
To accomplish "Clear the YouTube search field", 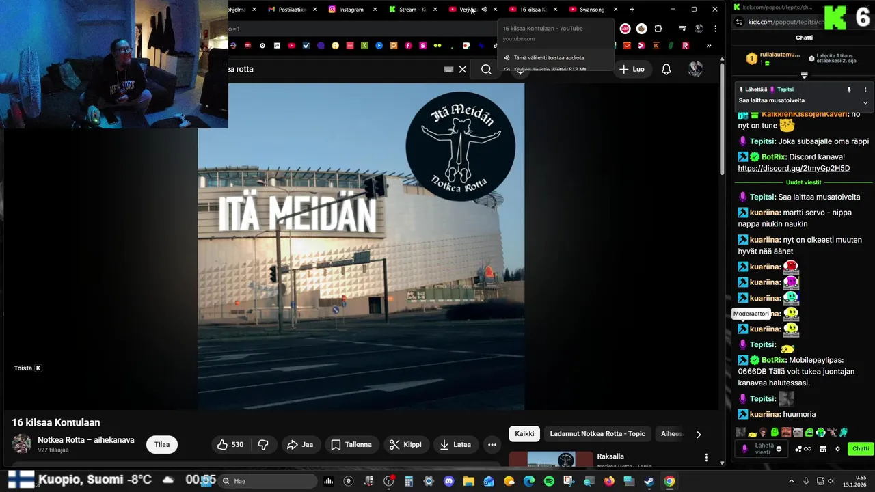I will coord(463,69).
